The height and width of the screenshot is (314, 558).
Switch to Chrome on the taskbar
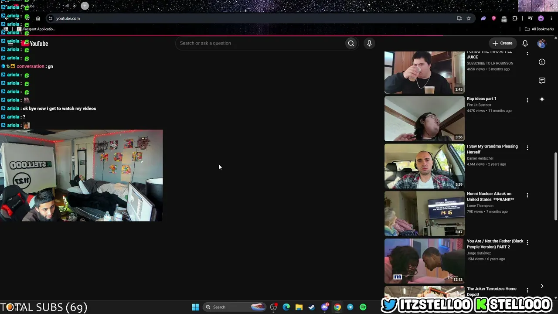tap(337, 307)
